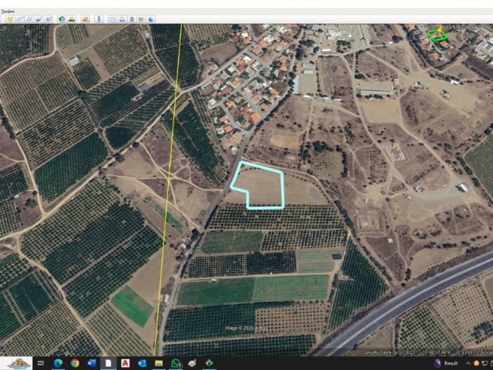Select the add polygon tool
Image resolution: width=493 pixels, height=370 pixels.
tap(19, 19)
